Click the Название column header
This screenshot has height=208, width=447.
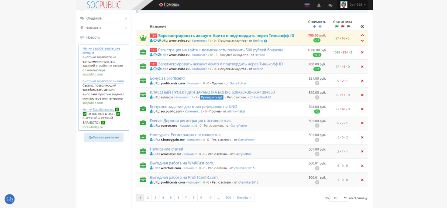coord(158,27)
